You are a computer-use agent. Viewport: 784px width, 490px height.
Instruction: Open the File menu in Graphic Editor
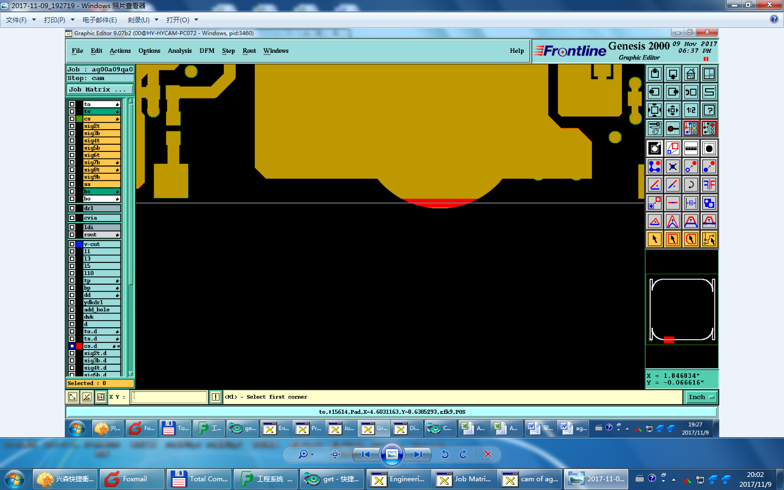tap(77, 51)
